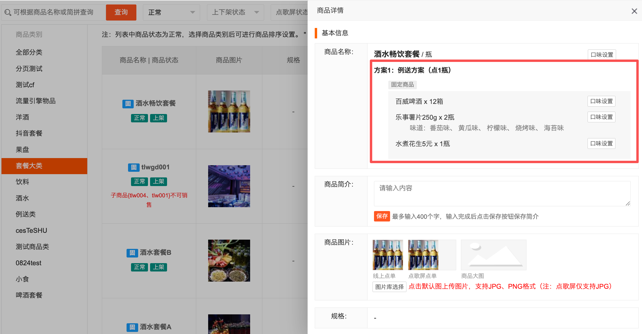Viewport: 642px width, 334px height.
Task: Close the 商品详情 panel via X icon
Action: (x=634, y=11)
